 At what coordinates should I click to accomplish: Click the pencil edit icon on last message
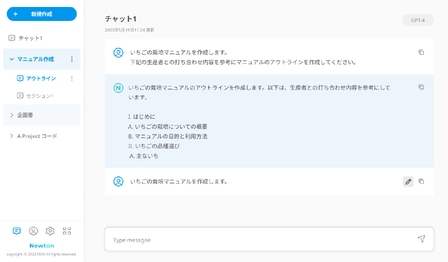click(408, 182)
